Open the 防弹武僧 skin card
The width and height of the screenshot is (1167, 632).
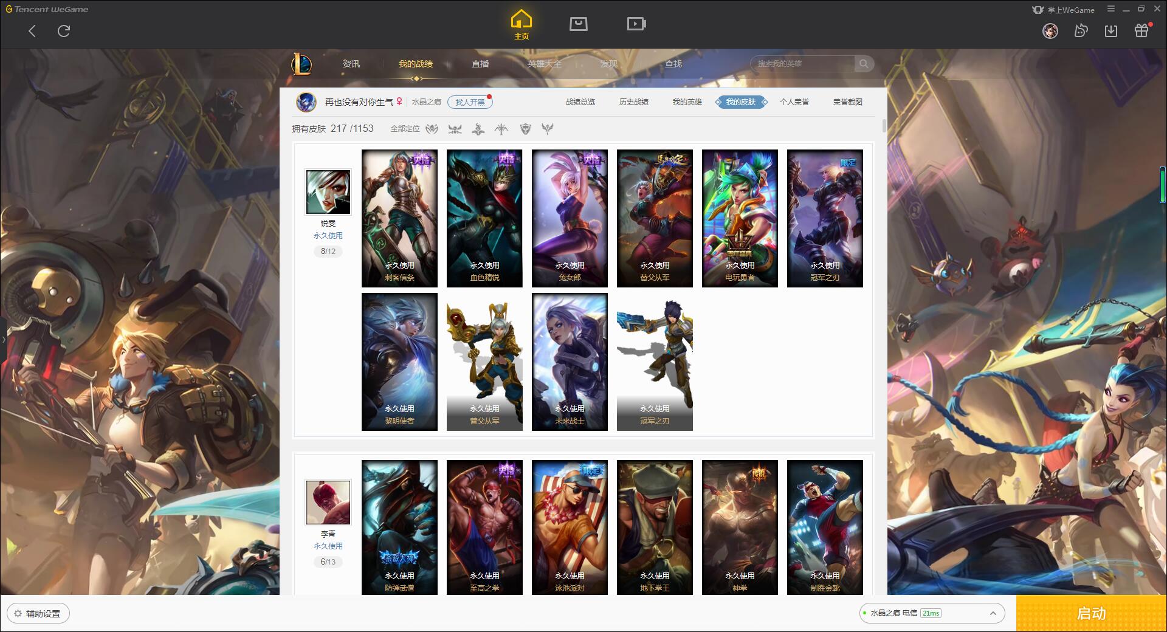coord(399,527)
